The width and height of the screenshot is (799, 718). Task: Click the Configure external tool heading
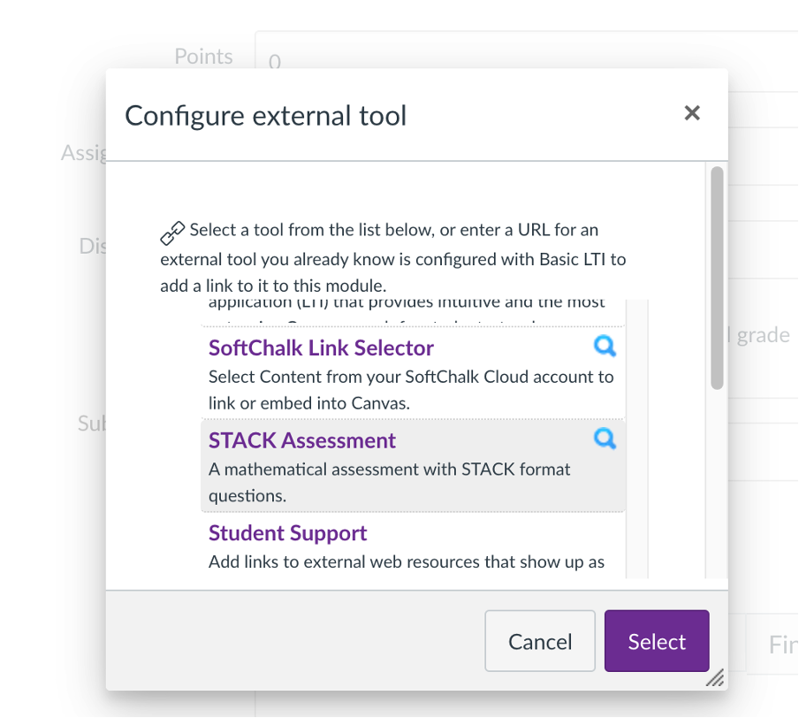(265, 116)
